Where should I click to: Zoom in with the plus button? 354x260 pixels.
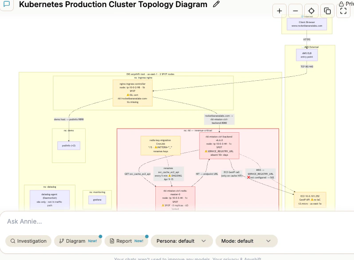(279, 11)
